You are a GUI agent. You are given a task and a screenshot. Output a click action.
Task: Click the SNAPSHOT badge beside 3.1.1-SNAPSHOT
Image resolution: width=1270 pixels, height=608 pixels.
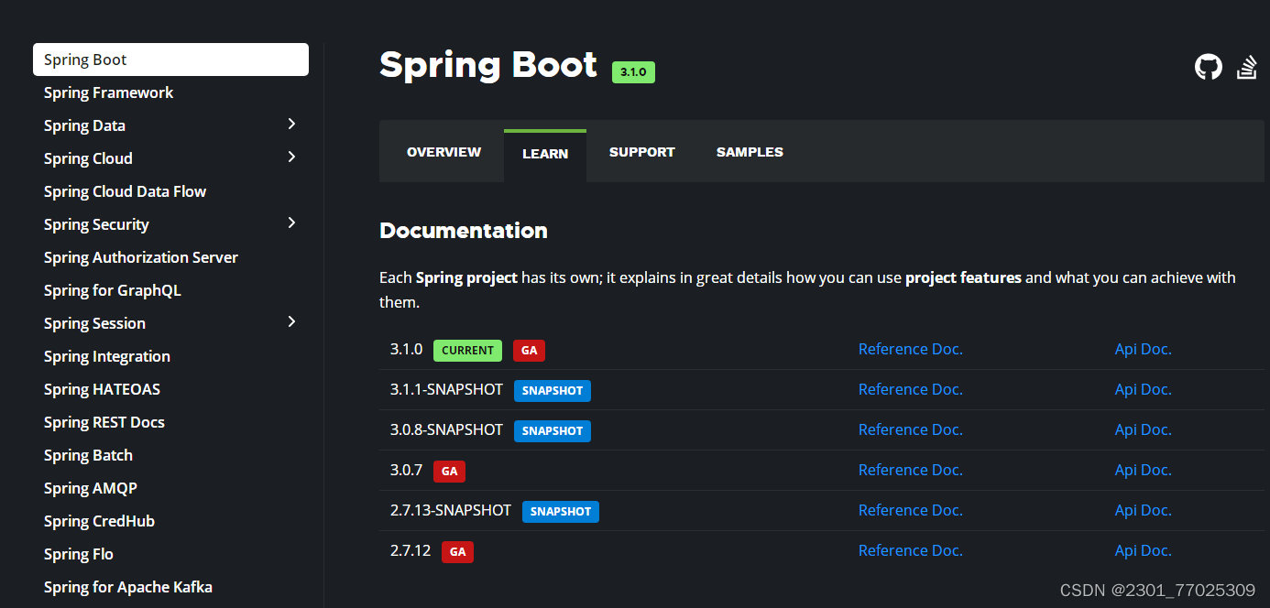pyautogui.click(x=553, y=390)
